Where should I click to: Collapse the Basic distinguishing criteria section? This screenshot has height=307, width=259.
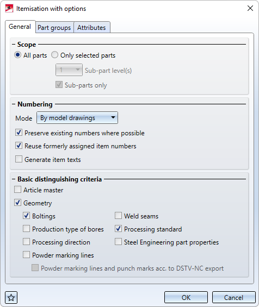point(14,179)
